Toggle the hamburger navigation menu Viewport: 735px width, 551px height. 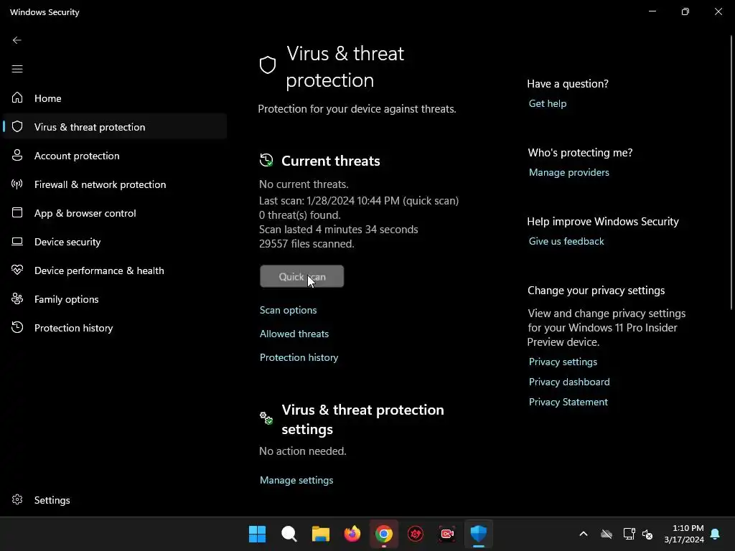(17, 69)
